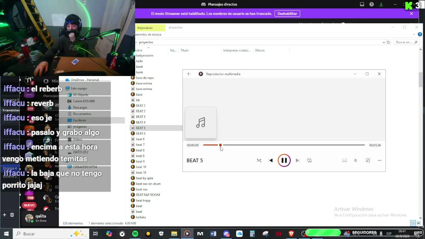The width and height of the screenshot is (425, 239).
Task: Open the Discord inbox icon
Action: [x=362, y=4]
